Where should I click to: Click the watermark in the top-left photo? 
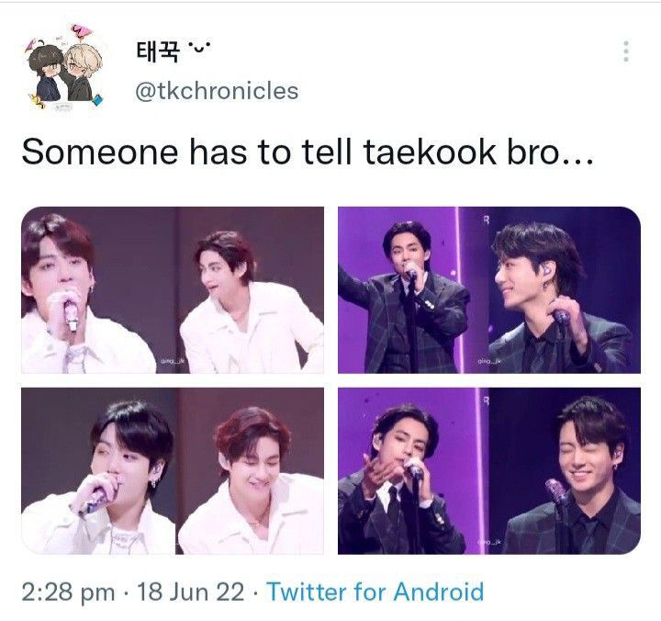click(173, 361)
